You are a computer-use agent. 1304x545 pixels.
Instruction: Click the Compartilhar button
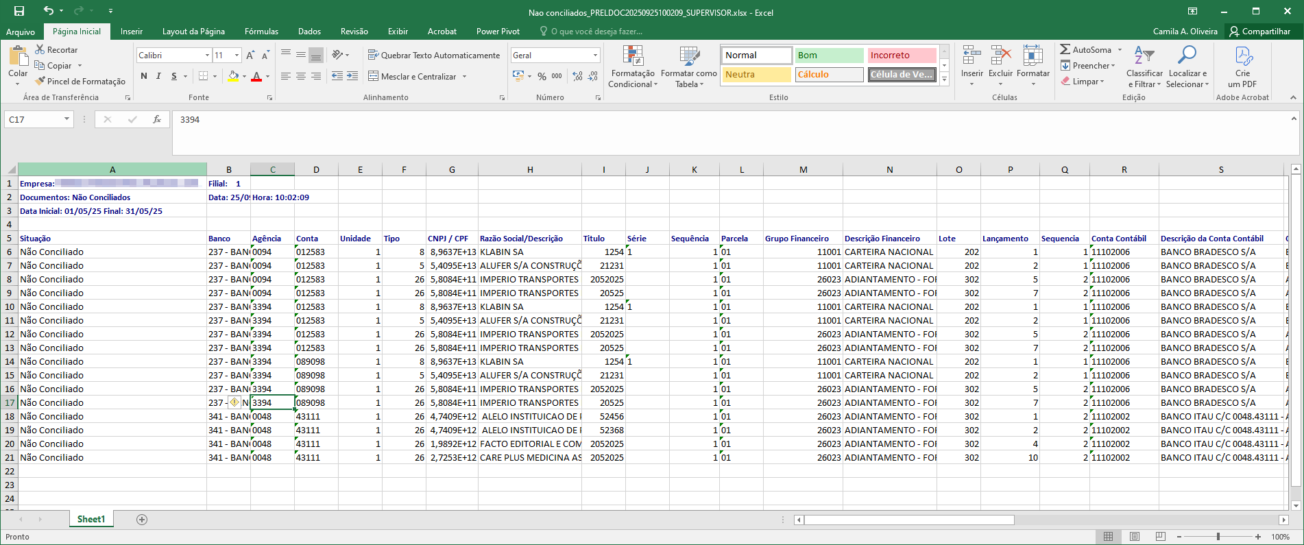click(x=1259, y=32)
